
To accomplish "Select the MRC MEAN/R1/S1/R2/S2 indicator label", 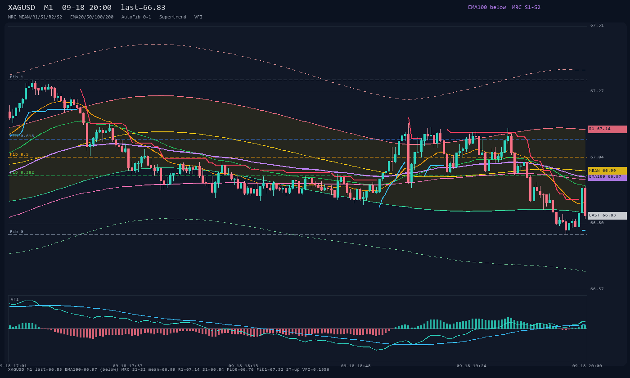I will (x=35, y=17).
